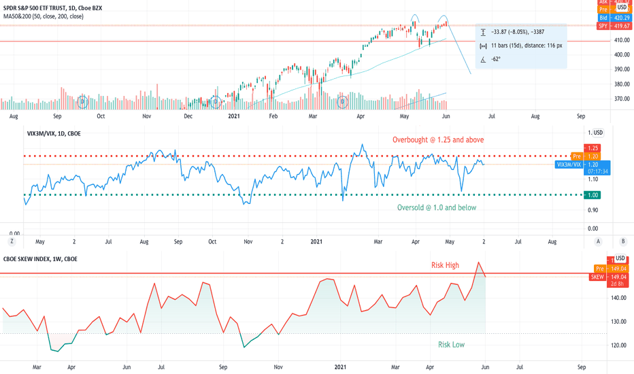Image resolution: width=634 pixels, height=374 pixels.
Task: Click the '2d 8h' countdown on SKEW label
Action: [x=617, y=284]
